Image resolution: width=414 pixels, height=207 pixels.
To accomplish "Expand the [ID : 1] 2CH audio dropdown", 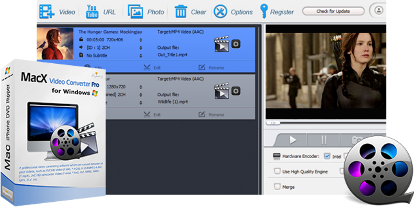I will pos(141,48).
